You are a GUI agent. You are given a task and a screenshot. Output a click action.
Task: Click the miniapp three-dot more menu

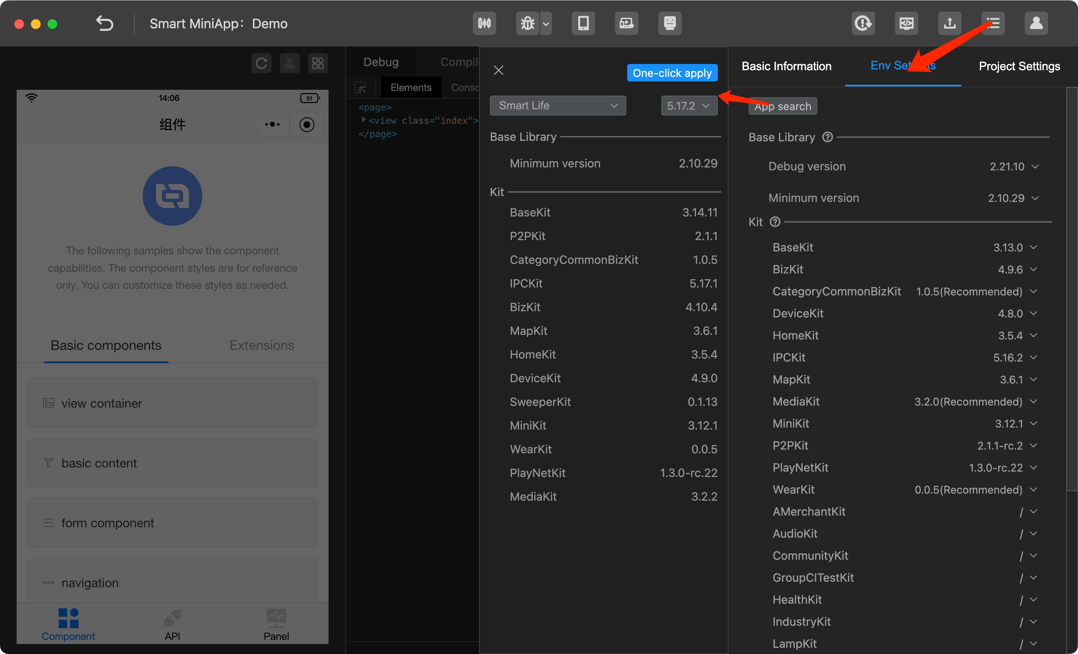click(x=272, y=125)
